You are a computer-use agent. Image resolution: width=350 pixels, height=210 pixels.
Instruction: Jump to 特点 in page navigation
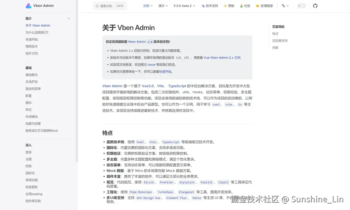click(x=275, y=34)
